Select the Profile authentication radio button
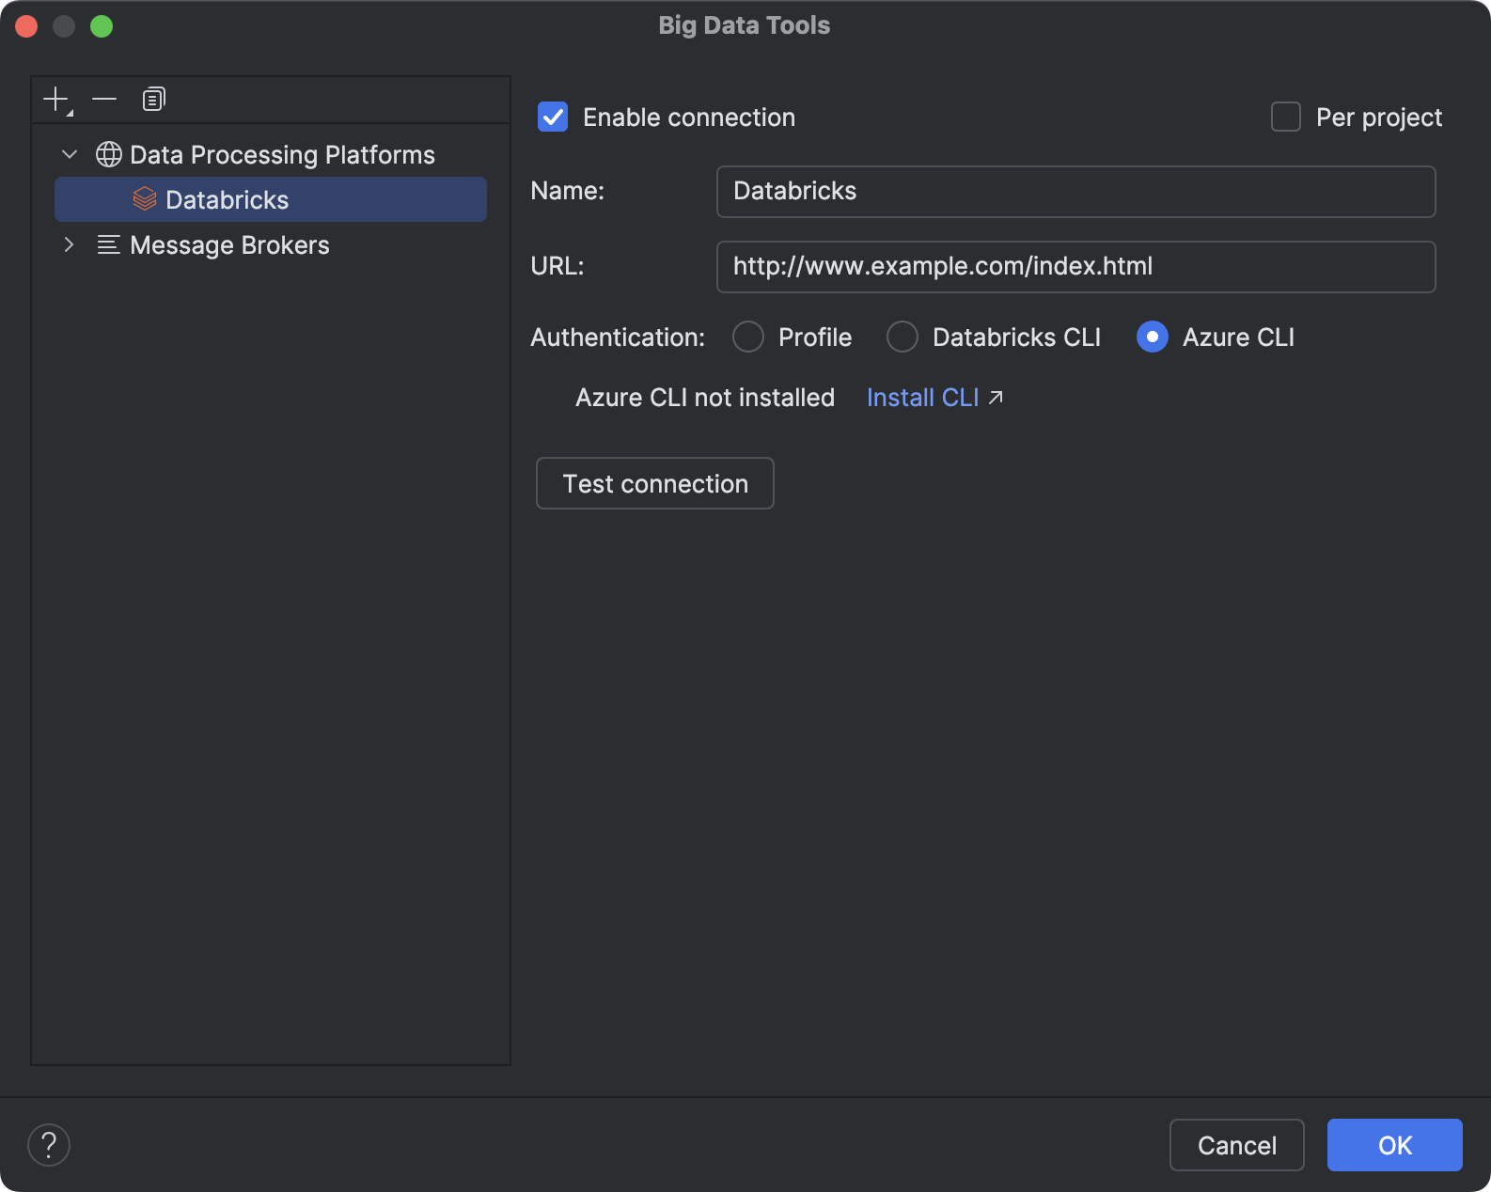 pos(748,337)
